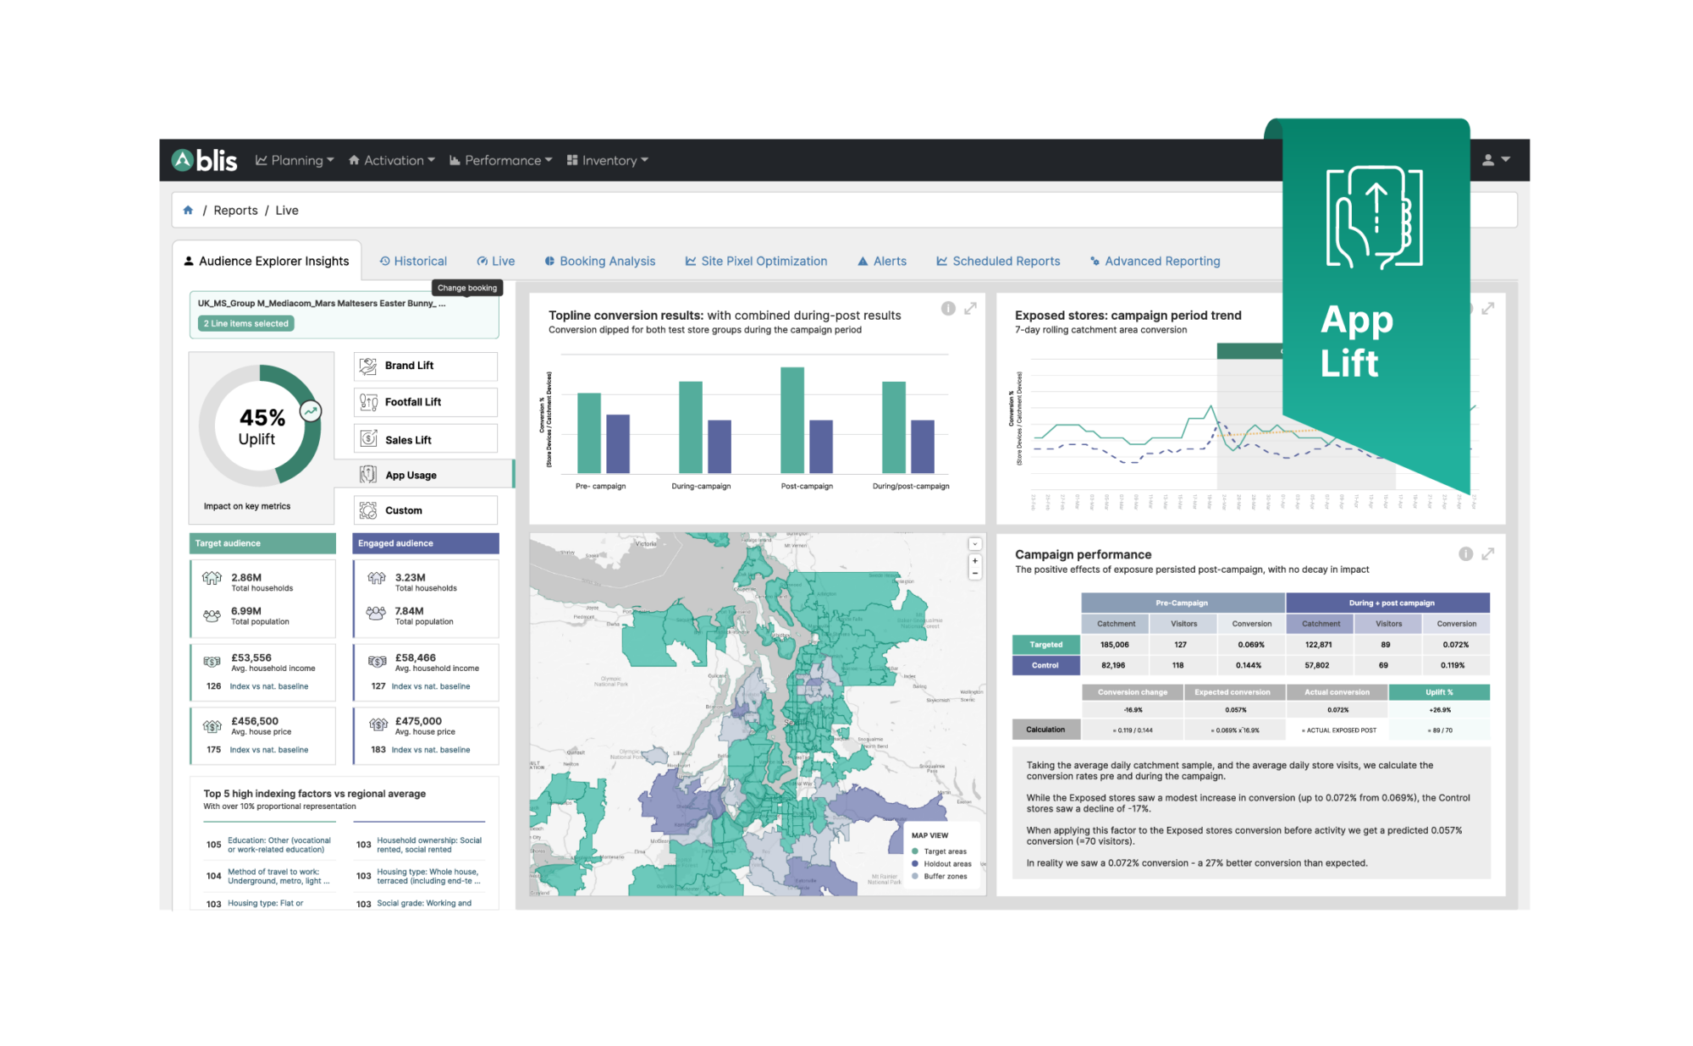Click the home breadcrumb icon
The height and width of the screenshot is (1046, 1693).
(188, 210)
